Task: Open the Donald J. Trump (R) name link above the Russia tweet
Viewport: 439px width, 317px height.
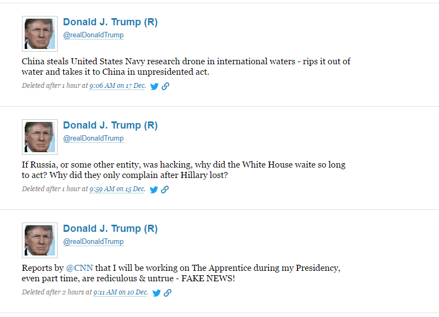Action: 110,125
